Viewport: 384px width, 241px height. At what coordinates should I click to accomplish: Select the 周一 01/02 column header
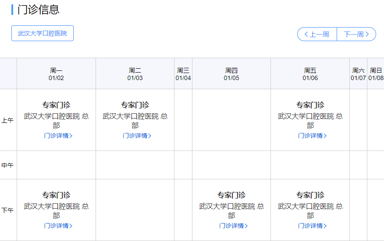tap(56, 74)
